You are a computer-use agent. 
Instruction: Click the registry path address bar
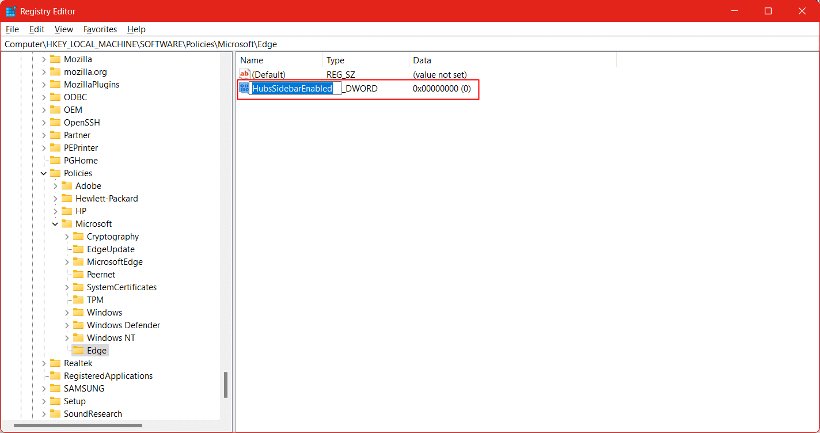pos(410,44)
